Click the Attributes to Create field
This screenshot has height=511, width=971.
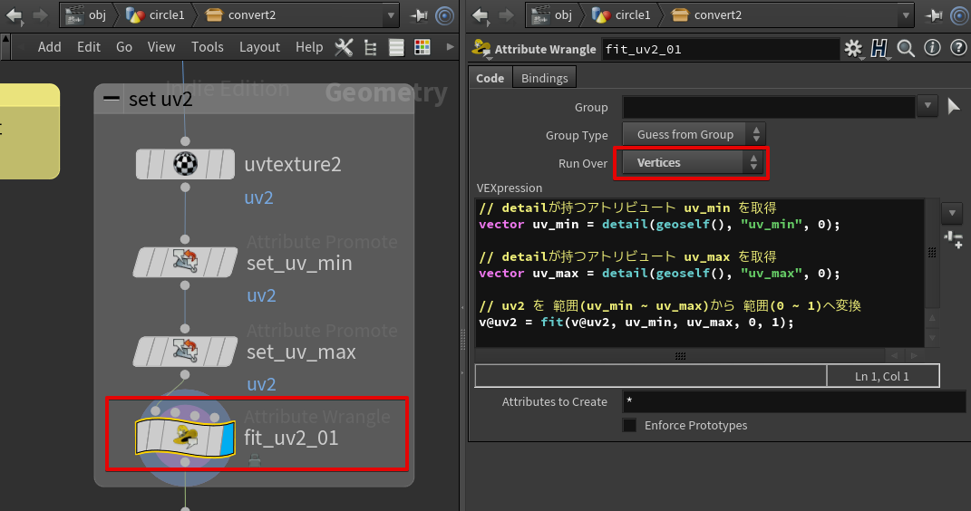point(794,401)
